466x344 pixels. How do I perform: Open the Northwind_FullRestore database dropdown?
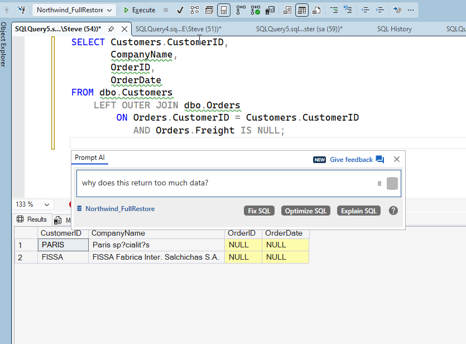[74, 10]
